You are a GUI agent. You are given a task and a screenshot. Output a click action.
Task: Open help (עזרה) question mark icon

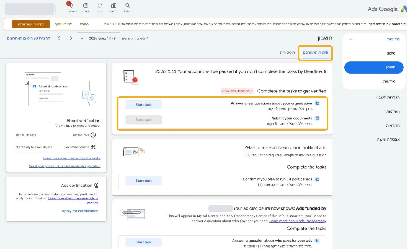pos(86,6)
